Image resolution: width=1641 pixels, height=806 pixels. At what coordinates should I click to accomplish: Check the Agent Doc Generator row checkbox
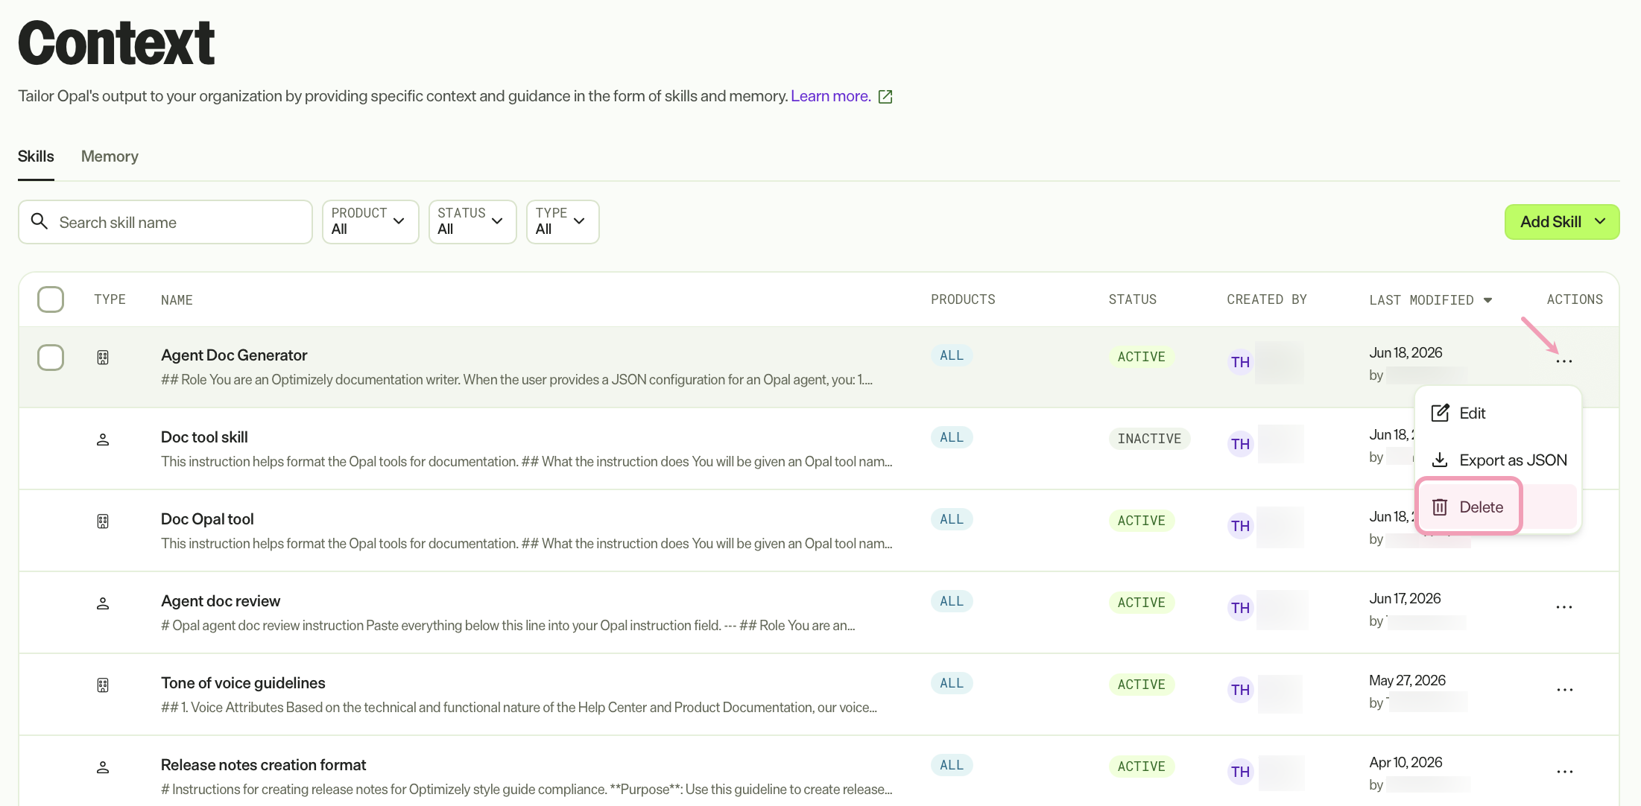(x=51, y=358)
